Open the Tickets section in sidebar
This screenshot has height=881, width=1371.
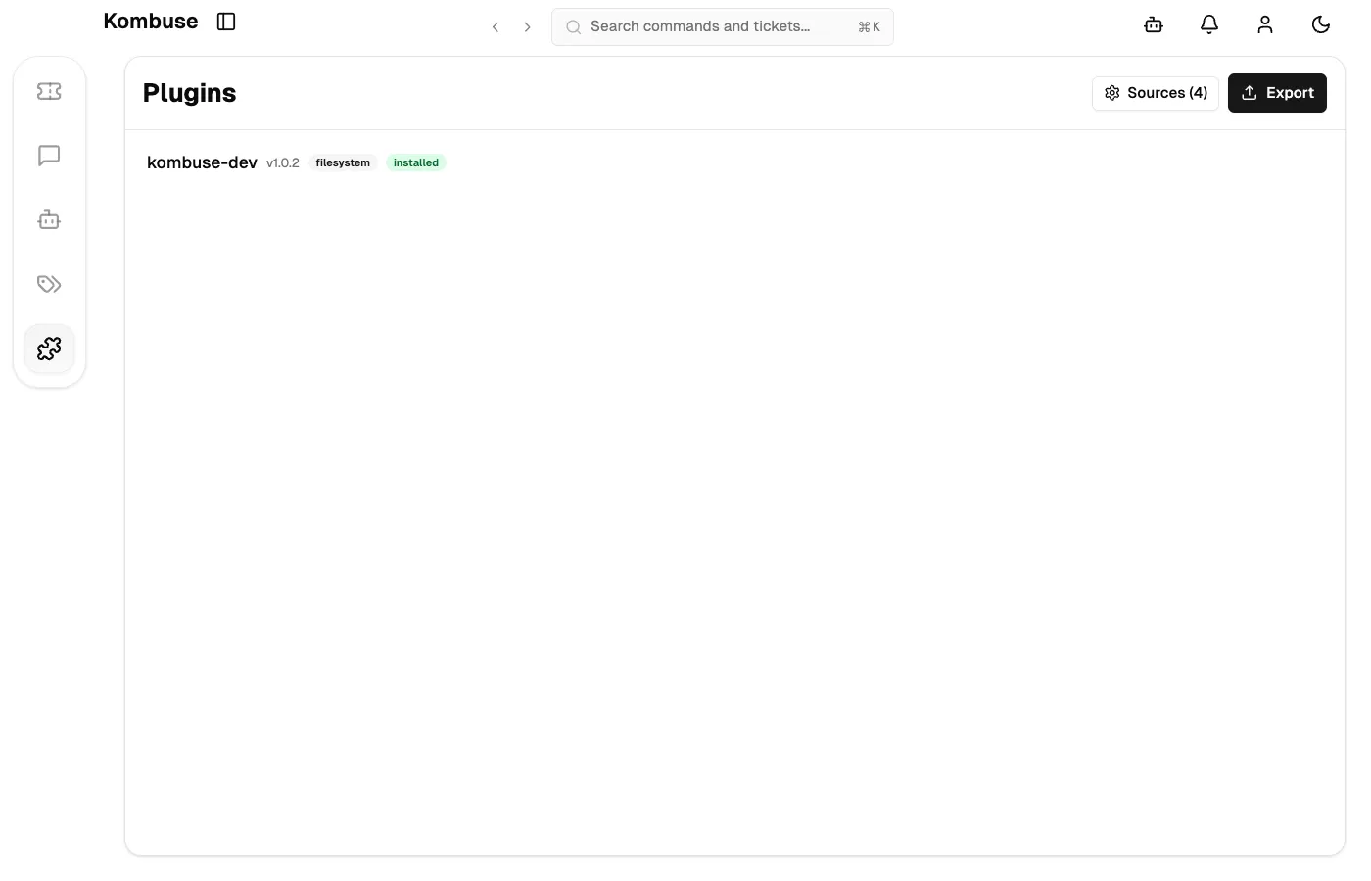point(49,90)
